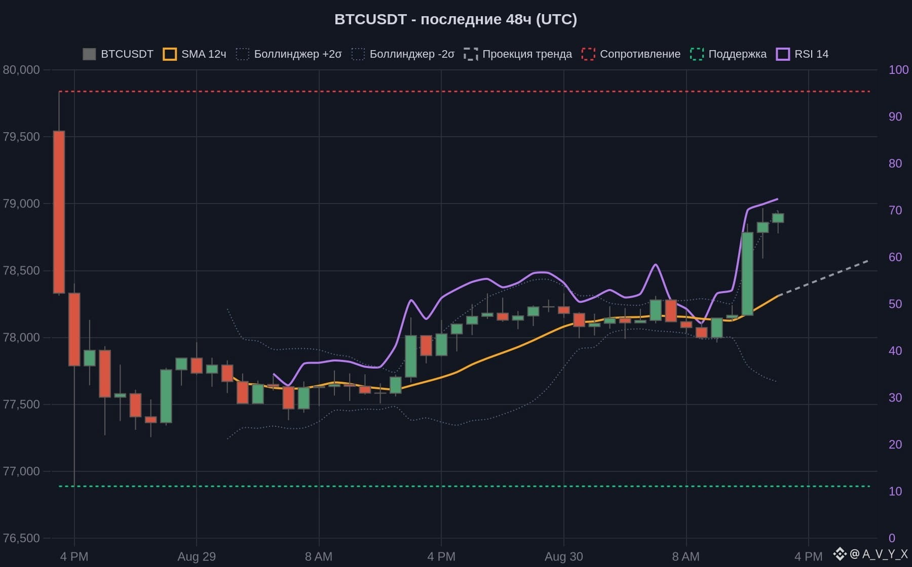Viewport: 912px width, 567px height.
Task: Click the Aug 29 time axis label
Action: (x=197, y=556)
